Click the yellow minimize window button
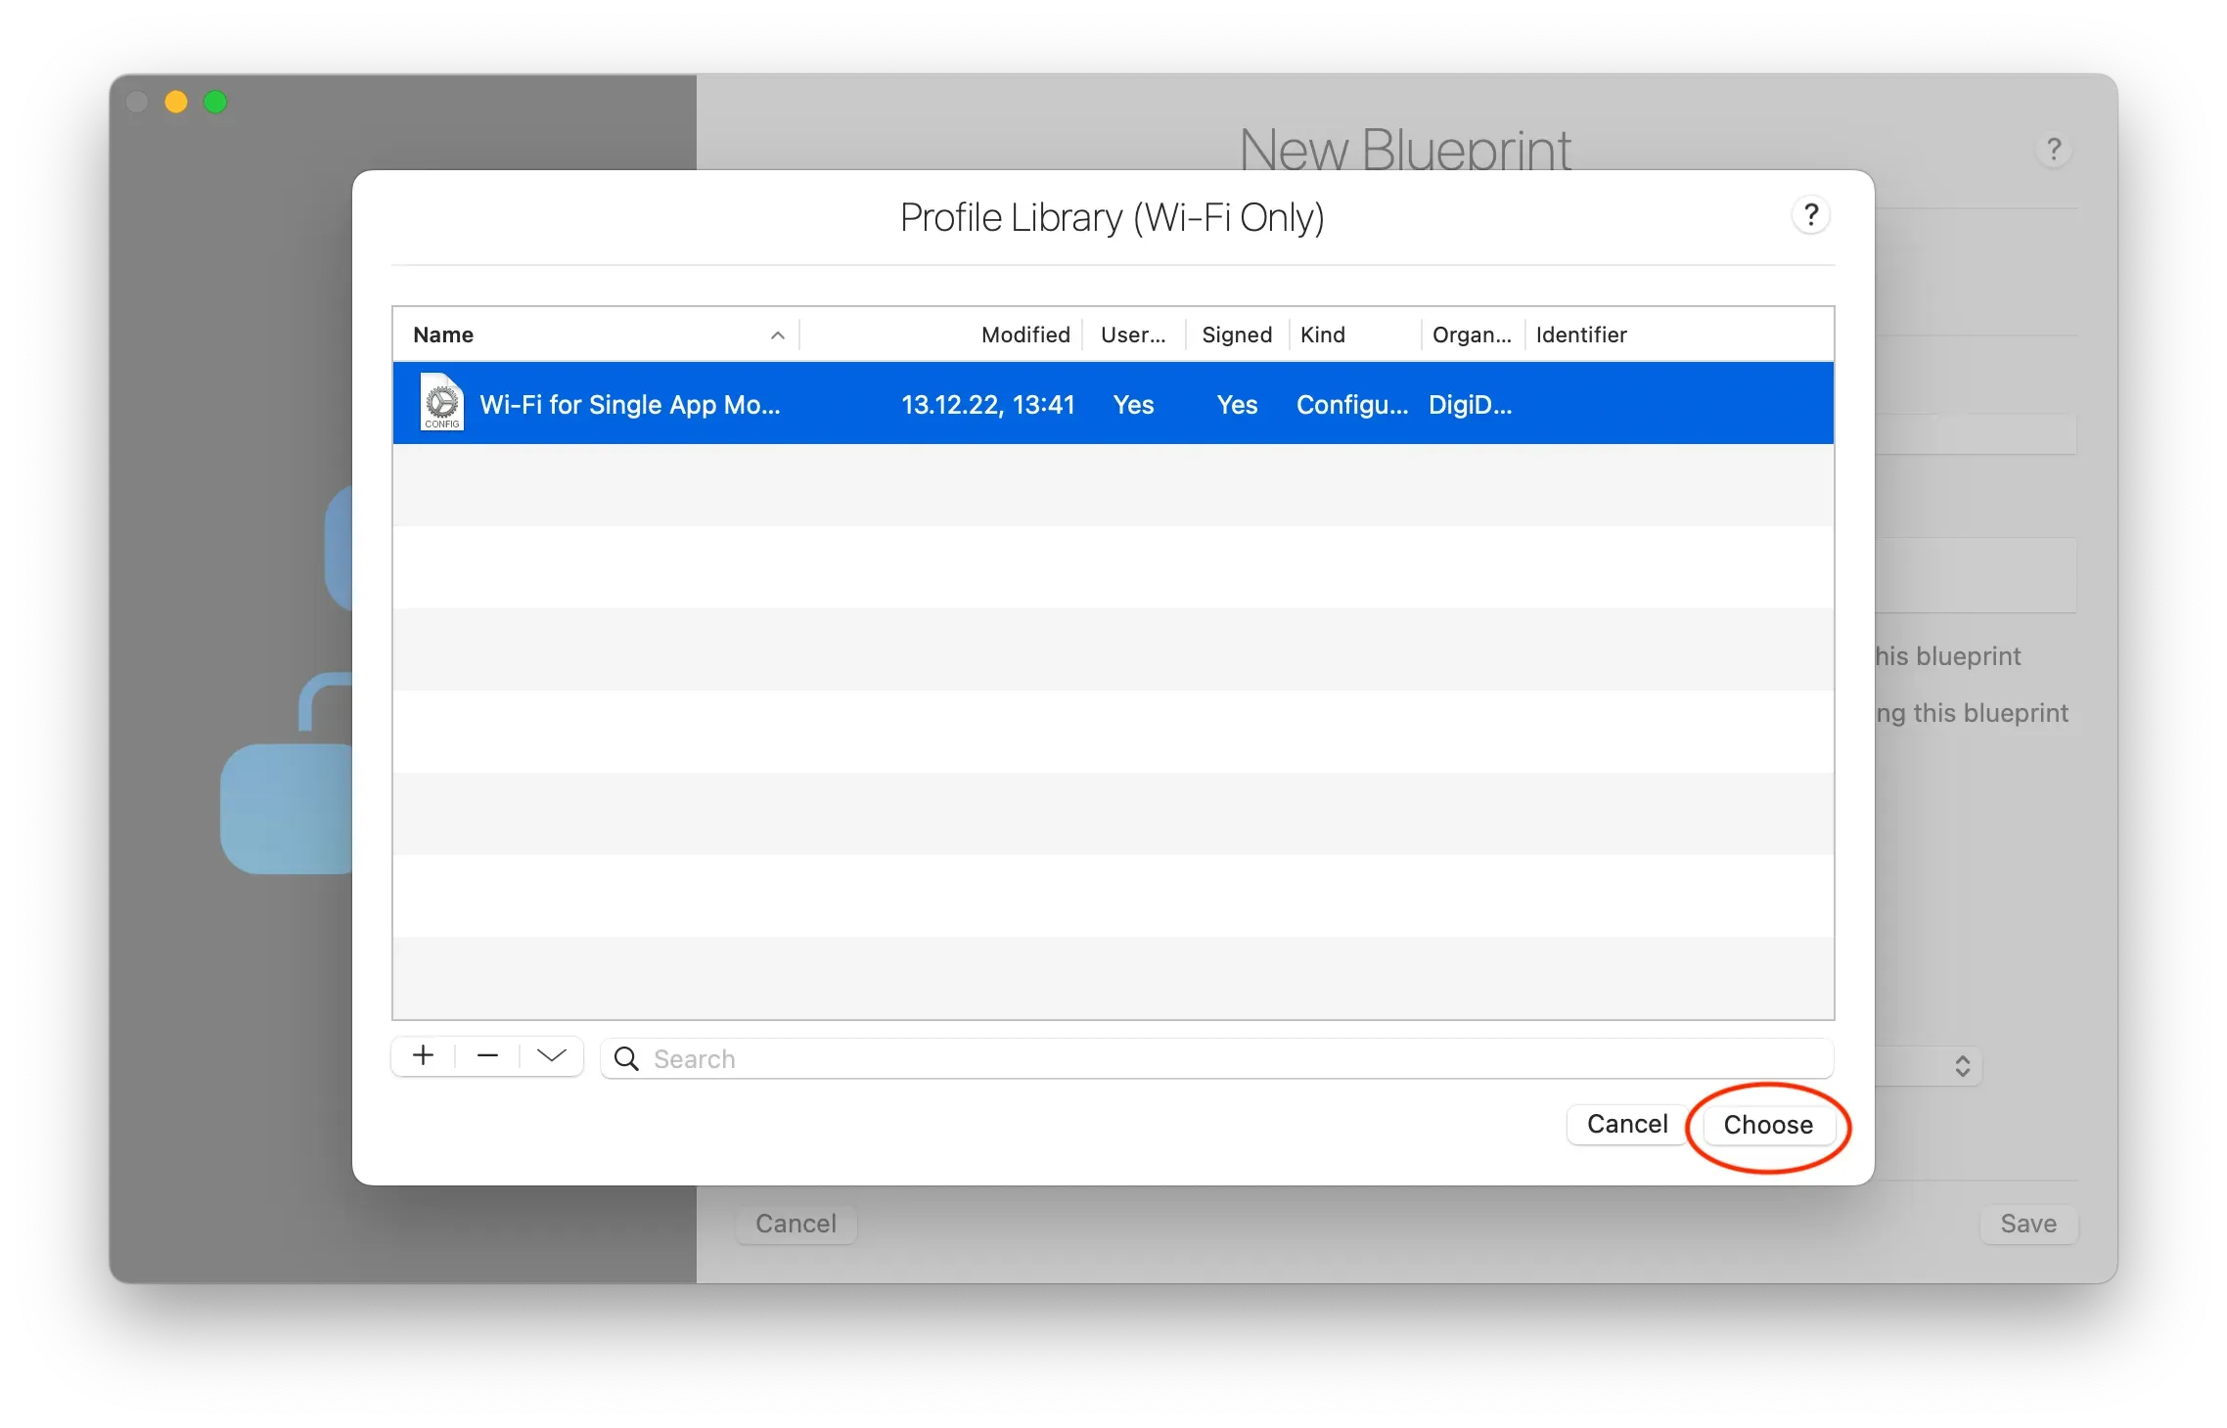 tap(176, 102)
